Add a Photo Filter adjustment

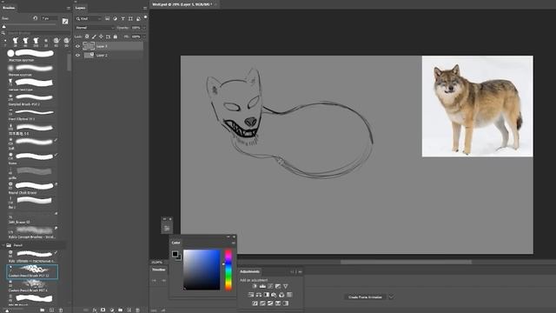274,295
